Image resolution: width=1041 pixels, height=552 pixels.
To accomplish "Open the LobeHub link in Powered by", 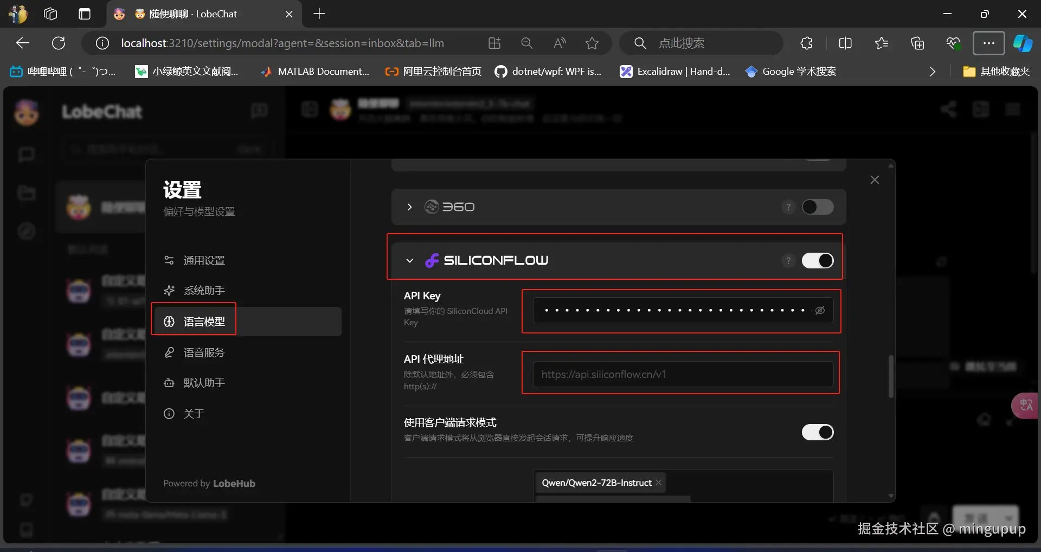I will (234, 484).
